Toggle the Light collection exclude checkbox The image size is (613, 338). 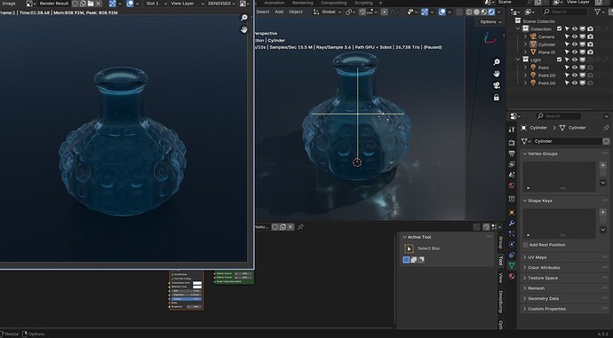[560, 59]
